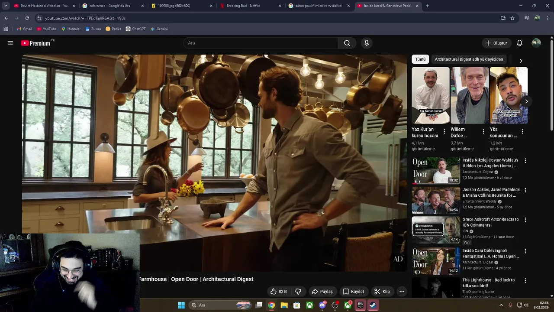554x312 pixels.
Task: Click the YouTube search input field
Action: (260, 43)
